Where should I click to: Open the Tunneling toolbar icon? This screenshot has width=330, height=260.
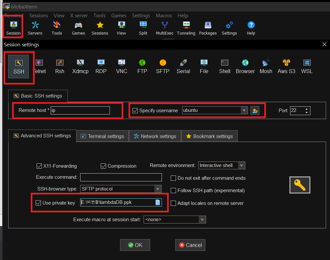[x=186, y=28]
